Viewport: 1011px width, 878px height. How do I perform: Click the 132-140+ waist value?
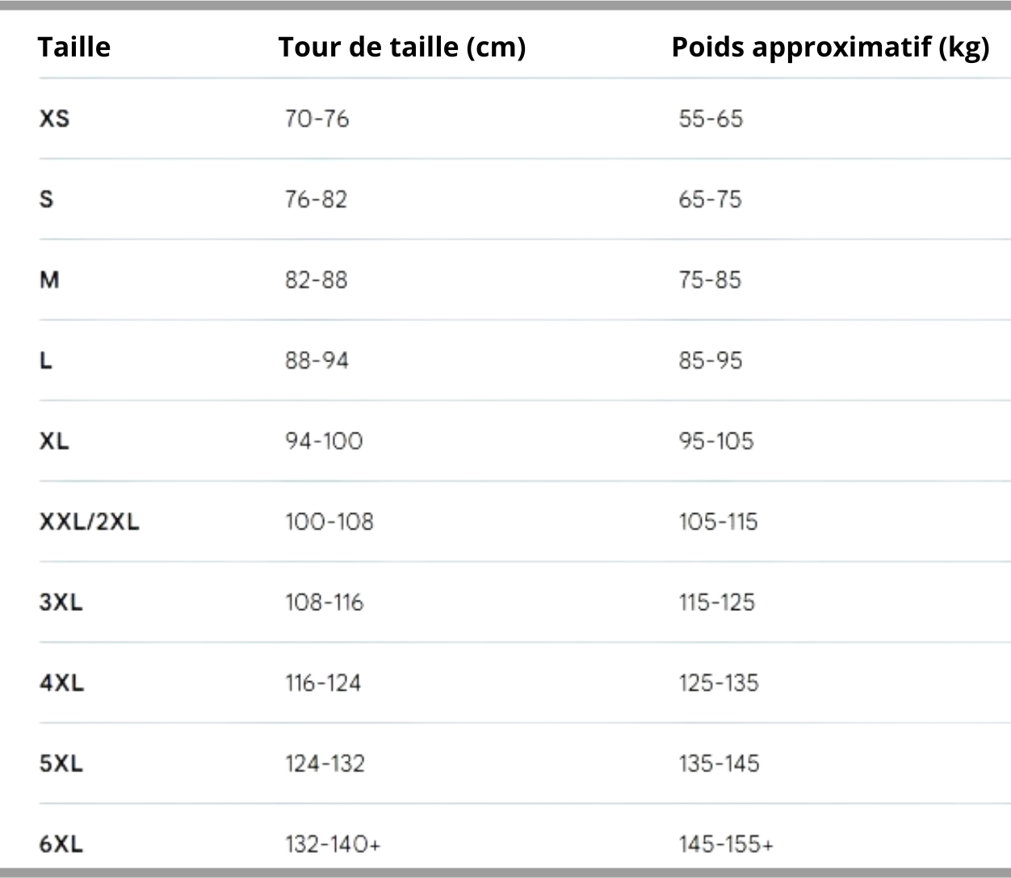coord(333,844)
